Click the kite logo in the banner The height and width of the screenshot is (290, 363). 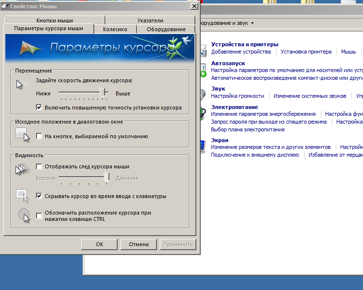(x=31, y=48)
